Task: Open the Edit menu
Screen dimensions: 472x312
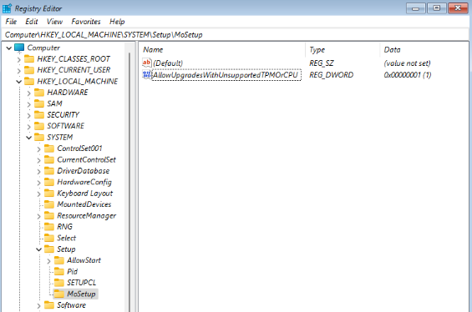Action: pyautogui.click(x=32, y=22)
